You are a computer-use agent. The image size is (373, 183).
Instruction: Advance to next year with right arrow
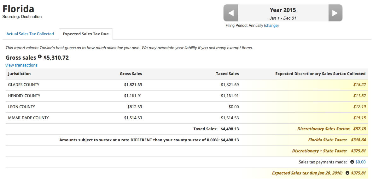point(335,13)
